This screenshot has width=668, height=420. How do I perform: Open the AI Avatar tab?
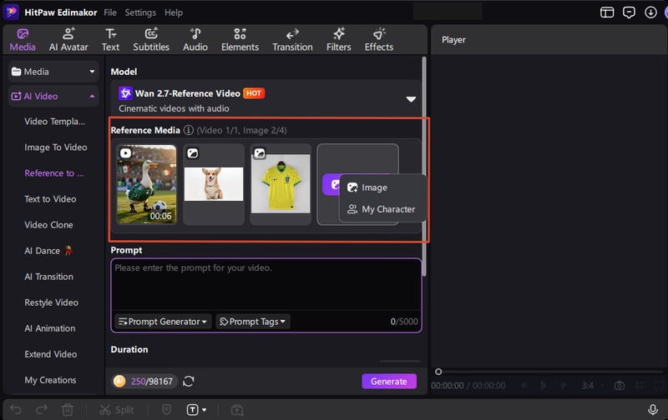coord(68,40)
